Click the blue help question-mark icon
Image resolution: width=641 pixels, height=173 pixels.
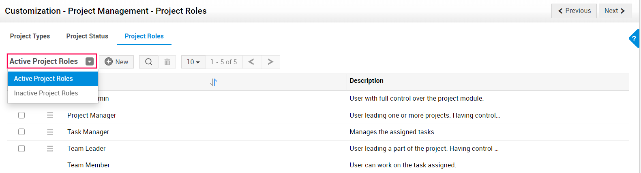634,39
